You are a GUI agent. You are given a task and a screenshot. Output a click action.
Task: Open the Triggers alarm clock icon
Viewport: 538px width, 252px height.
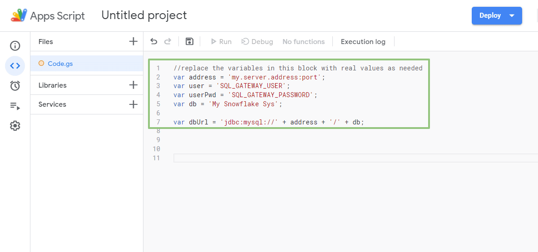coord(15,85)
